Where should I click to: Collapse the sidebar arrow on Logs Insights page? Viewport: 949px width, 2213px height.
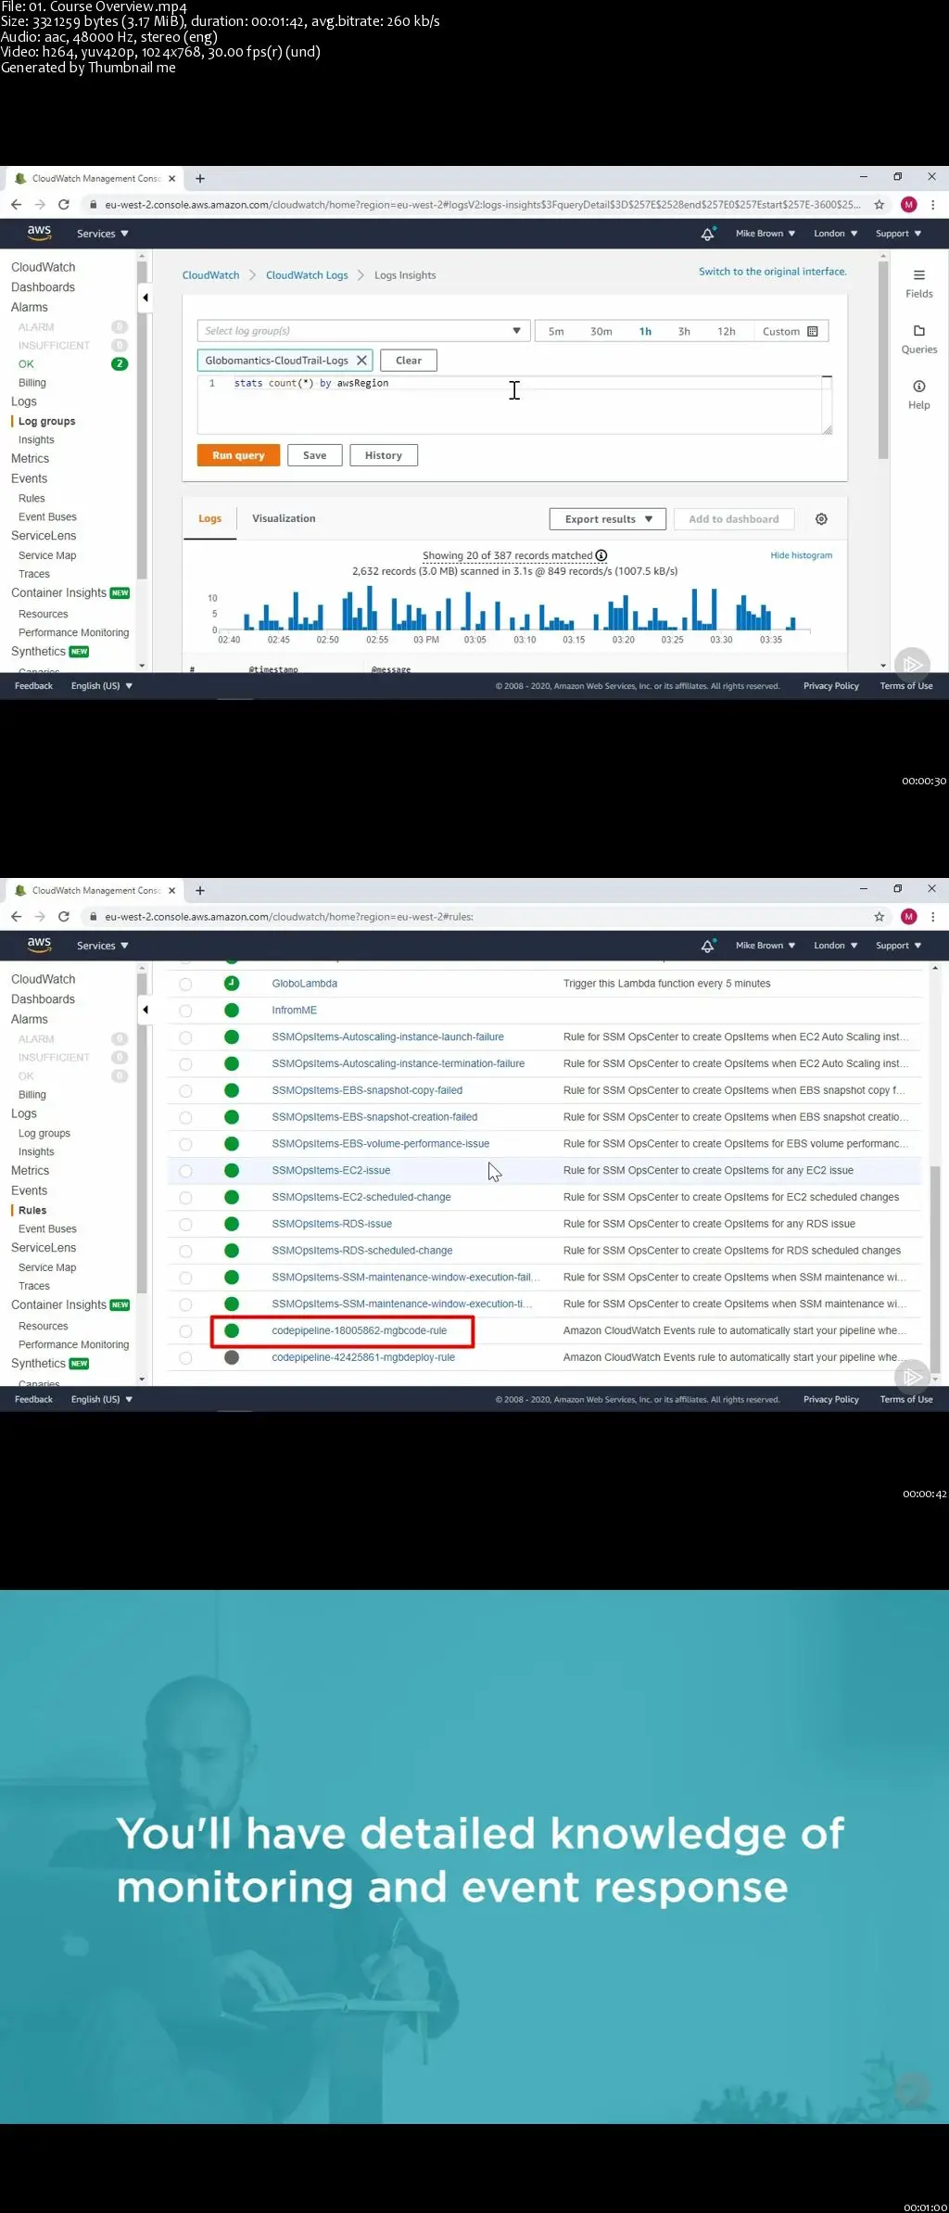pyautogui.click(x=146, y=298)
